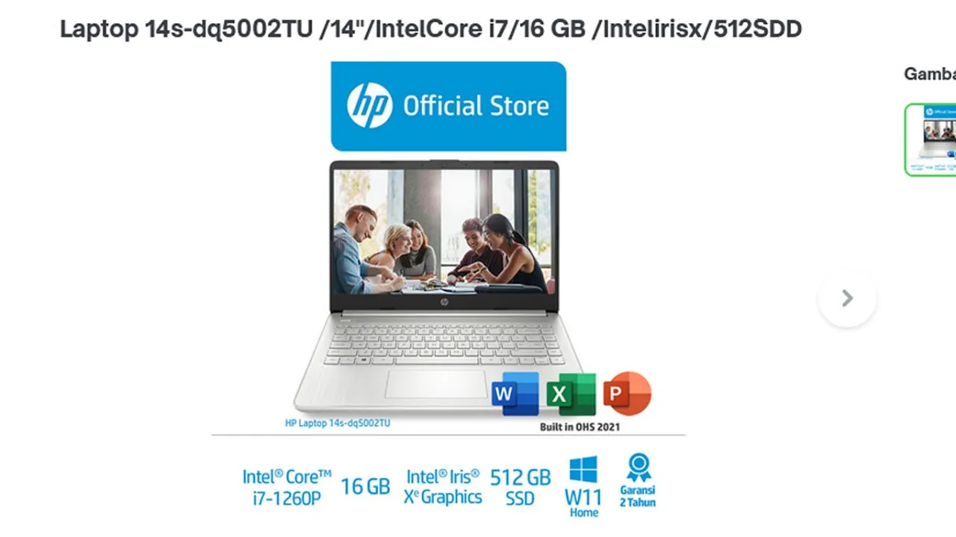Image resolution: width=956 pixels, height=537 pixels.
Task: Click the laptop touchpad in product image
Action: [x=436, y=383]
